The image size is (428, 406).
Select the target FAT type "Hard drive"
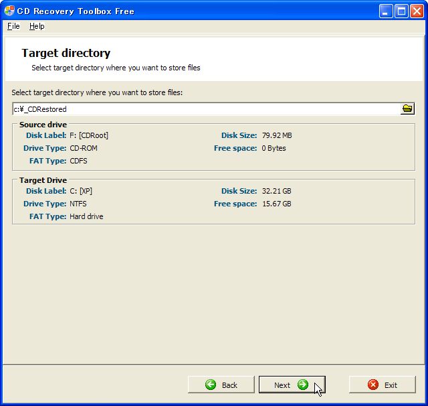86,216
